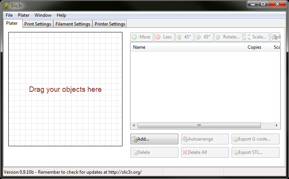The width and height of the screenshot is (289, 179).
Task: Click the Name column header
Action: tap(187, 47)
